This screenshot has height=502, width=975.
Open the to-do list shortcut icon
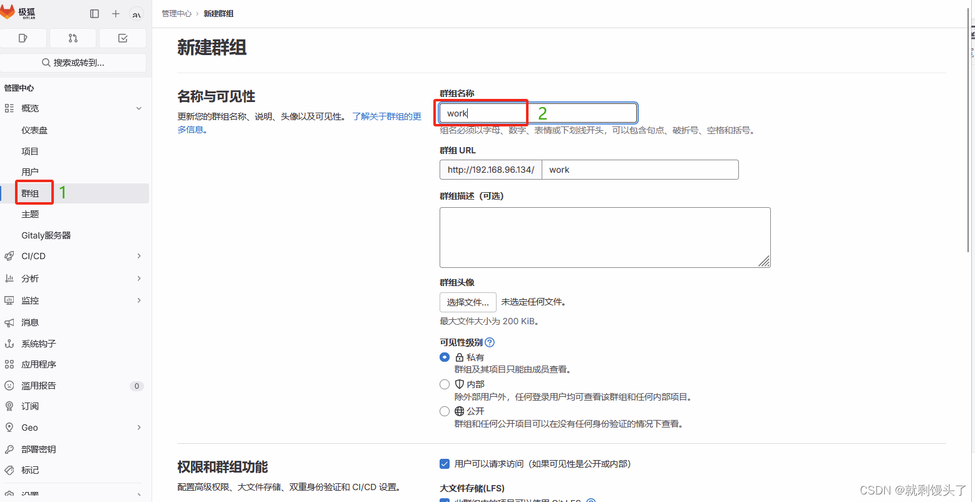[x=123, y=38]
